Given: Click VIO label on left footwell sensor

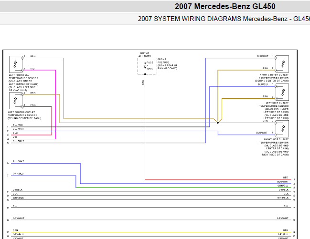Looking at the screenshot, I should click(x=32, y=69).
